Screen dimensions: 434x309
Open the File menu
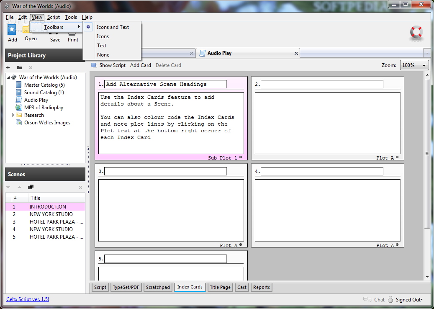(9, 17)
